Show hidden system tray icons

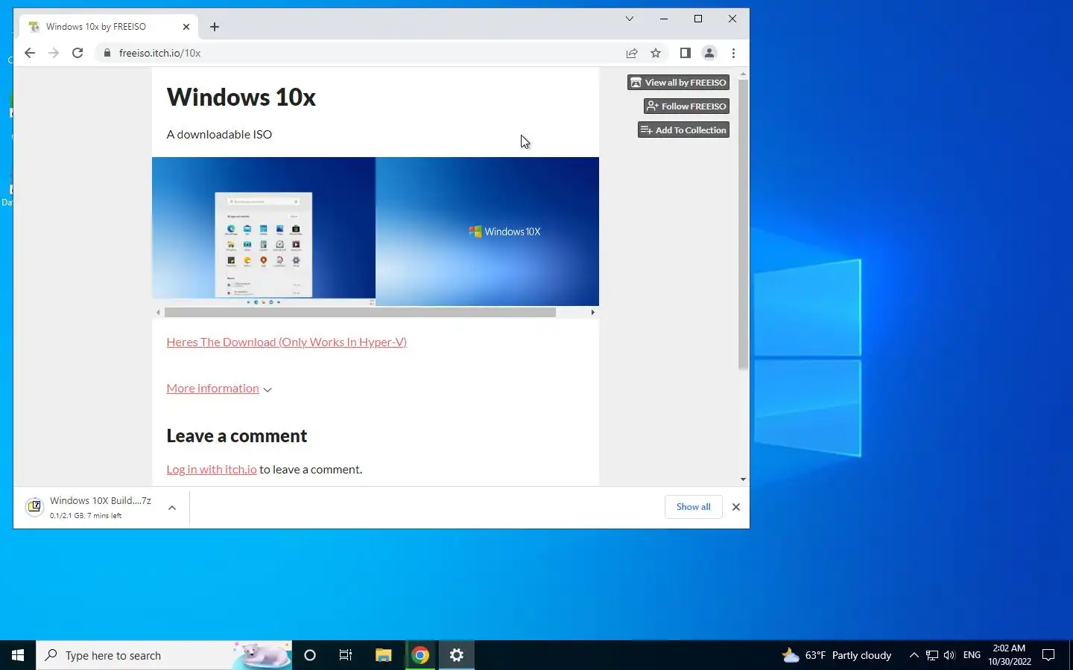[x=914, y=655]
